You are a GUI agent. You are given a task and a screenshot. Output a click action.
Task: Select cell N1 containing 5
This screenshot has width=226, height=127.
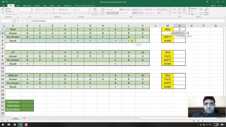[179, 29]
